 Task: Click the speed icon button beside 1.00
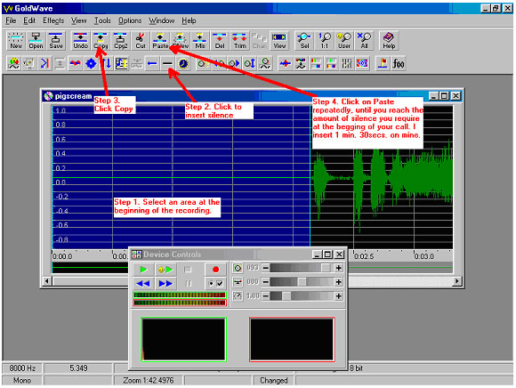click(238, 296)
